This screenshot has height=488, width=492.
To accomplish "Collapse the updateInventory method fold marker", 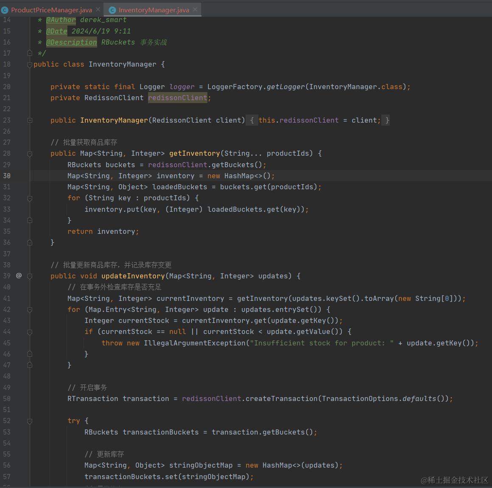I will (x=30, y=276).
